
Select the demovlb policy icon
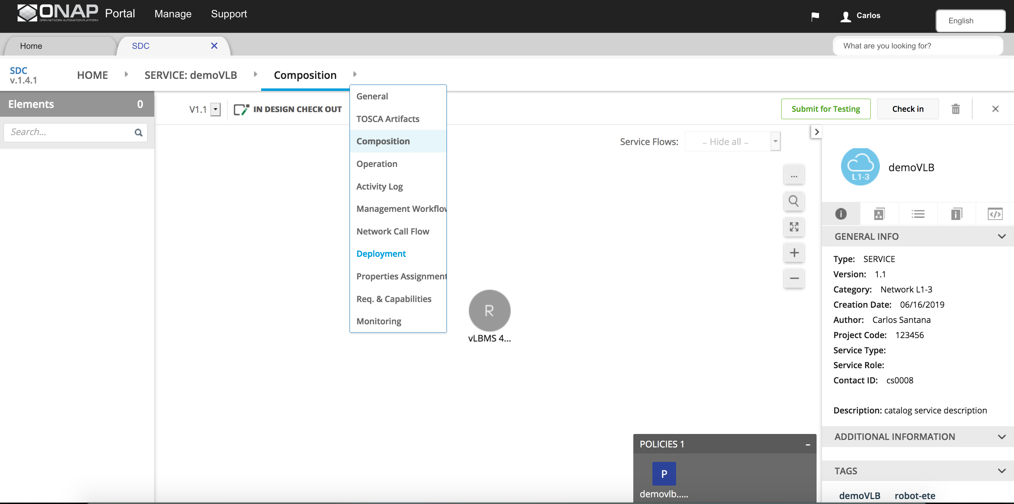pos(664,474)
